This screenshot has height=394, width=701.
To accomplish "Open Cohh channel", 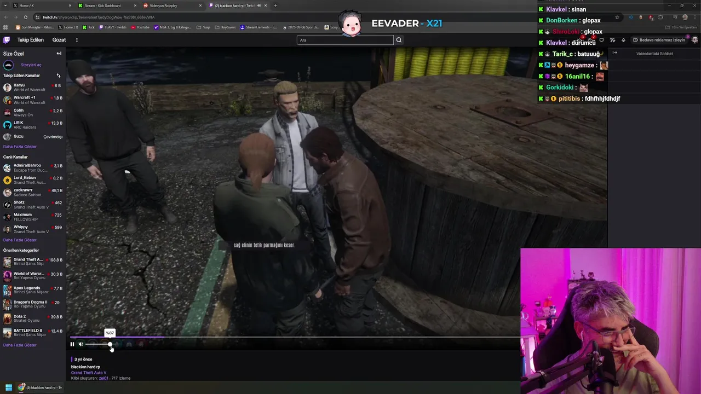I will [x=33, y=113].
